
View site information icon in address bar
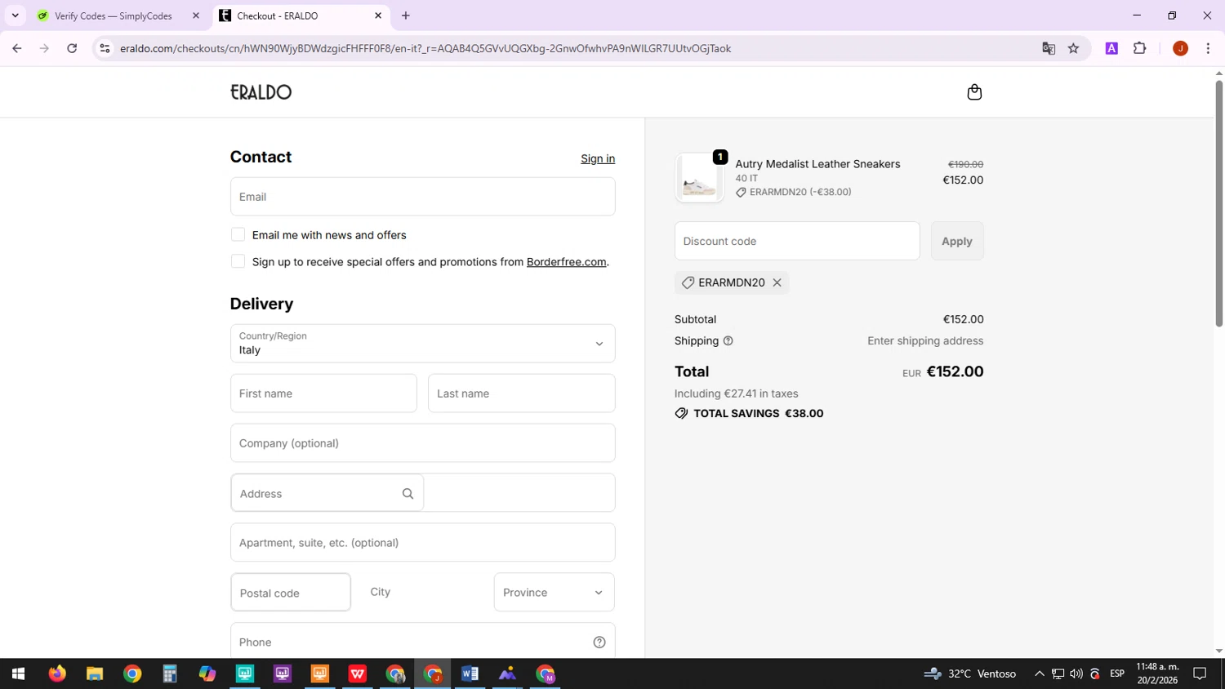(105, 48)
